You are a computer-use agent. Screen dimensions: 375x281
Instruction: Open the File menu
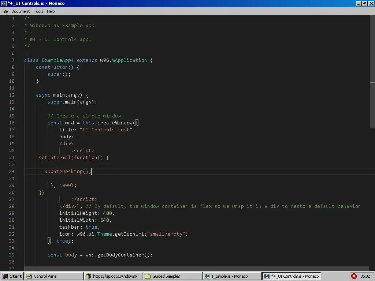coord(5,11)
